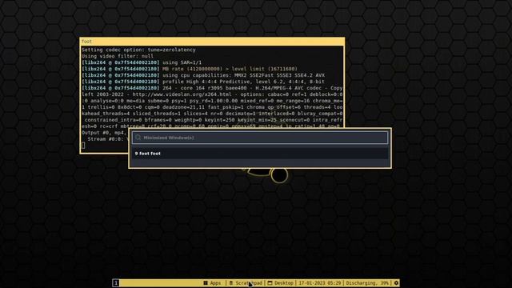This screenshot has height=288, width=512.
Task: Click the videolan.org x264 URL in terminal
Action: point(182,94)
